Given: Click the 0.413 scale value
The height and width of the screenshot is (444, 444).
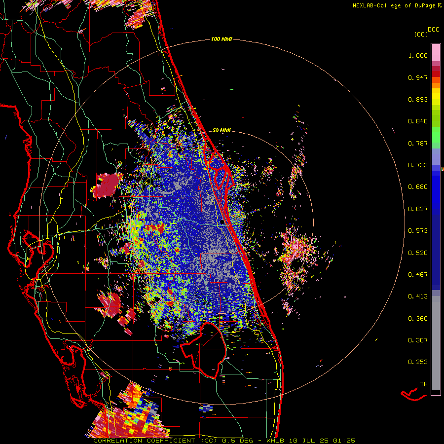Looking at the screenshot, I should [x=418, y=296].
